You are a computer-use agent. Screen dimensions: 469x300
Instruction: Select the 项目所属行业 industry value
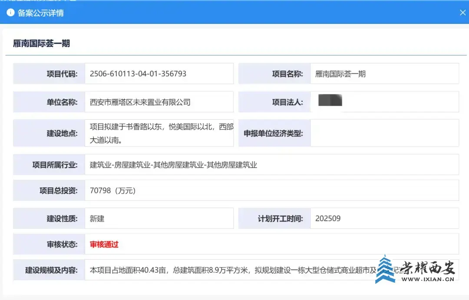tap(174, 165)
